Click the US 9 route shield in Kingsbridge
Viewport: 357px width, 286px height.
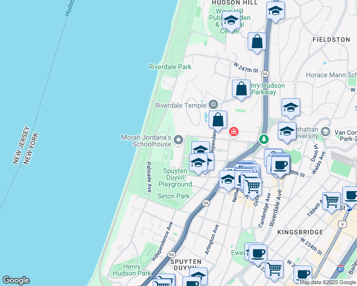[x=342, y=225]
